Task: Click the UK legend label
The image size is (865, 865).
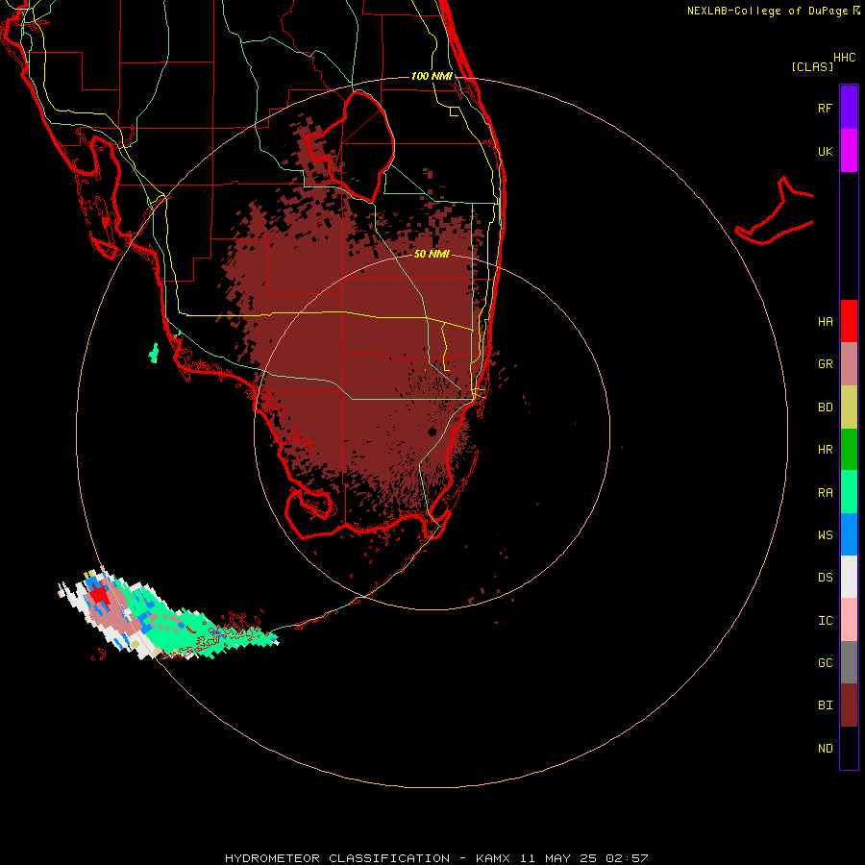Action: click(826, 151)
